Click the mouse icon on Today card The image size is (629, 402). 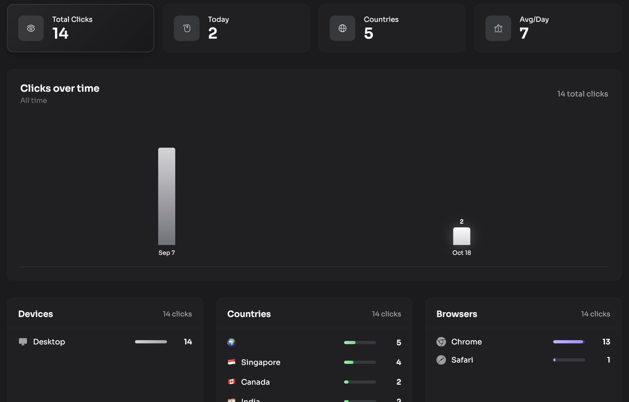(186, 28)
